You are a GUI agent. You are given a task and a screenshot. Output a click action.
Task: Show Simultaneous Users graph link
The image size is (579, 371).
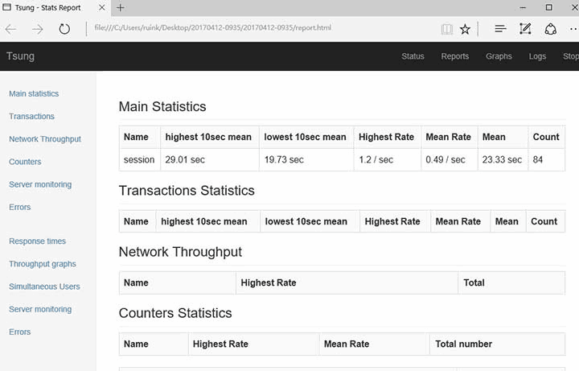click(x=44, y=286)
